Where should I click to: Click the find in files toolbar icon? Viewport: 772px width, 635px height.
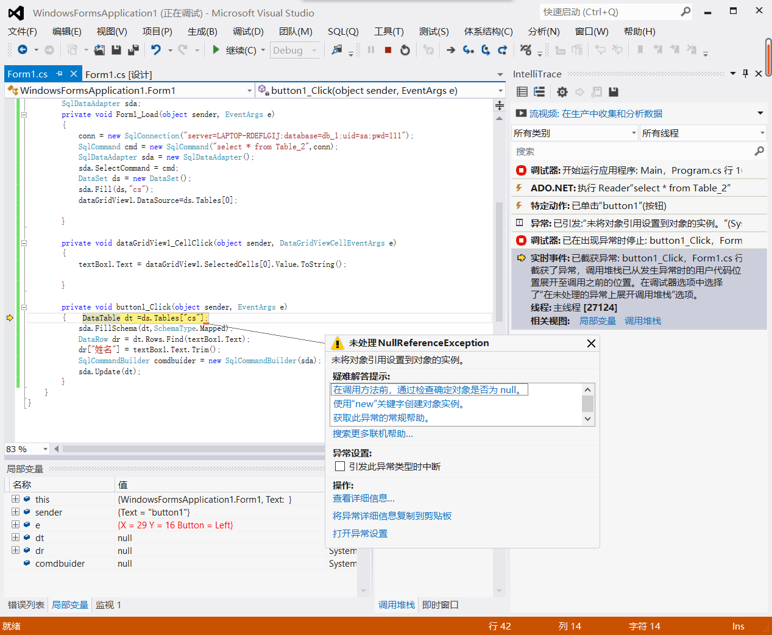click(x=337, y=50)
